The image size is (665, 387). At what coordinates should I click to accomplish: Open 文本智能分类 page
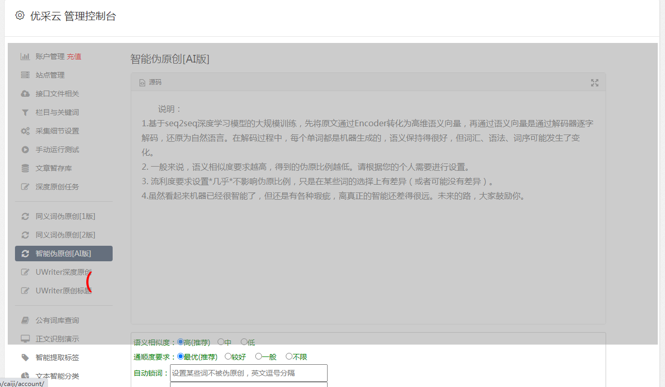57,376
